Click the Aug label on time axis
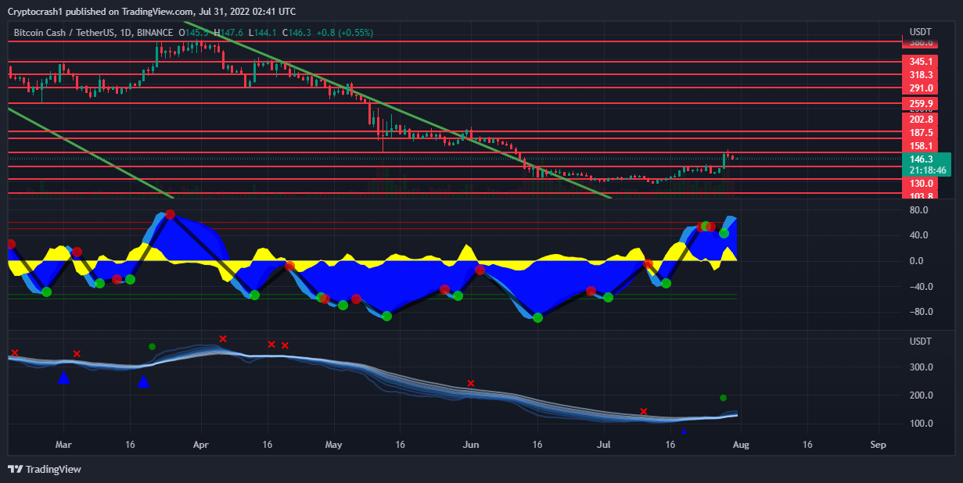The width and height of the screenshot is (963, 483). click(x=741, y=445)
